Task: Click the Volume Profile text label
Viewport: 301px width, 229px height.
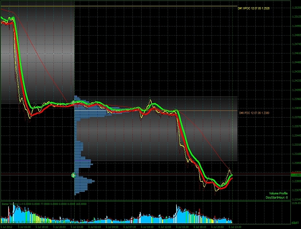Action: coord(278,193)
